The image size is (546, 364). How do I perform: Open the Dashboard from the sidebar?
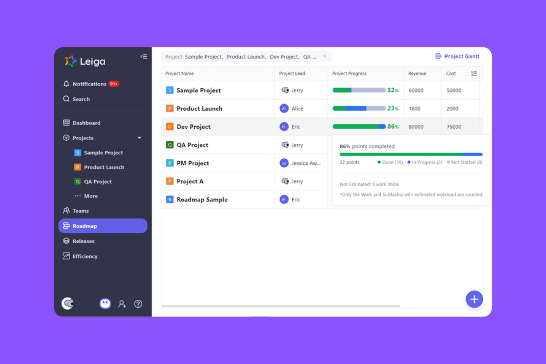(x=86, y=122)
